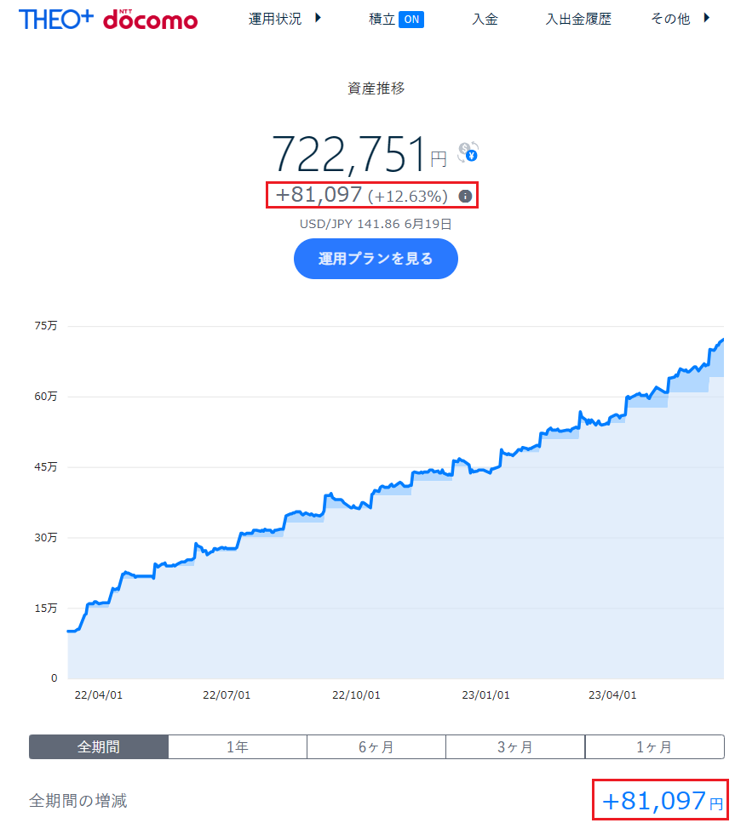Click the 23/04/01 date label

[x=612, y=695]
